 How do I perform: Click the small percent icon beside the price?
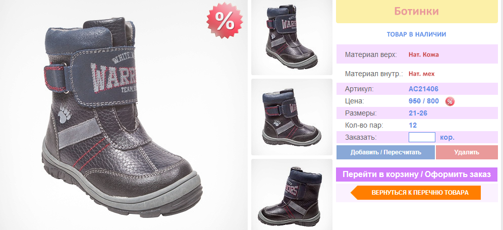pos(450,102)
